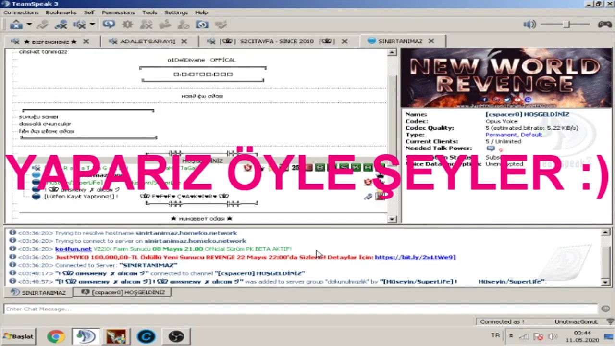Toggle the muted speaker toolbar icon
This screenshot has height=346, width=615.
79,25
